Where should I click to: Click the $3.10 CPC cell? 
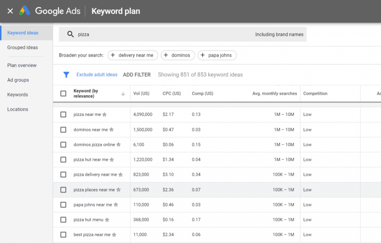(x=168, y=175)
